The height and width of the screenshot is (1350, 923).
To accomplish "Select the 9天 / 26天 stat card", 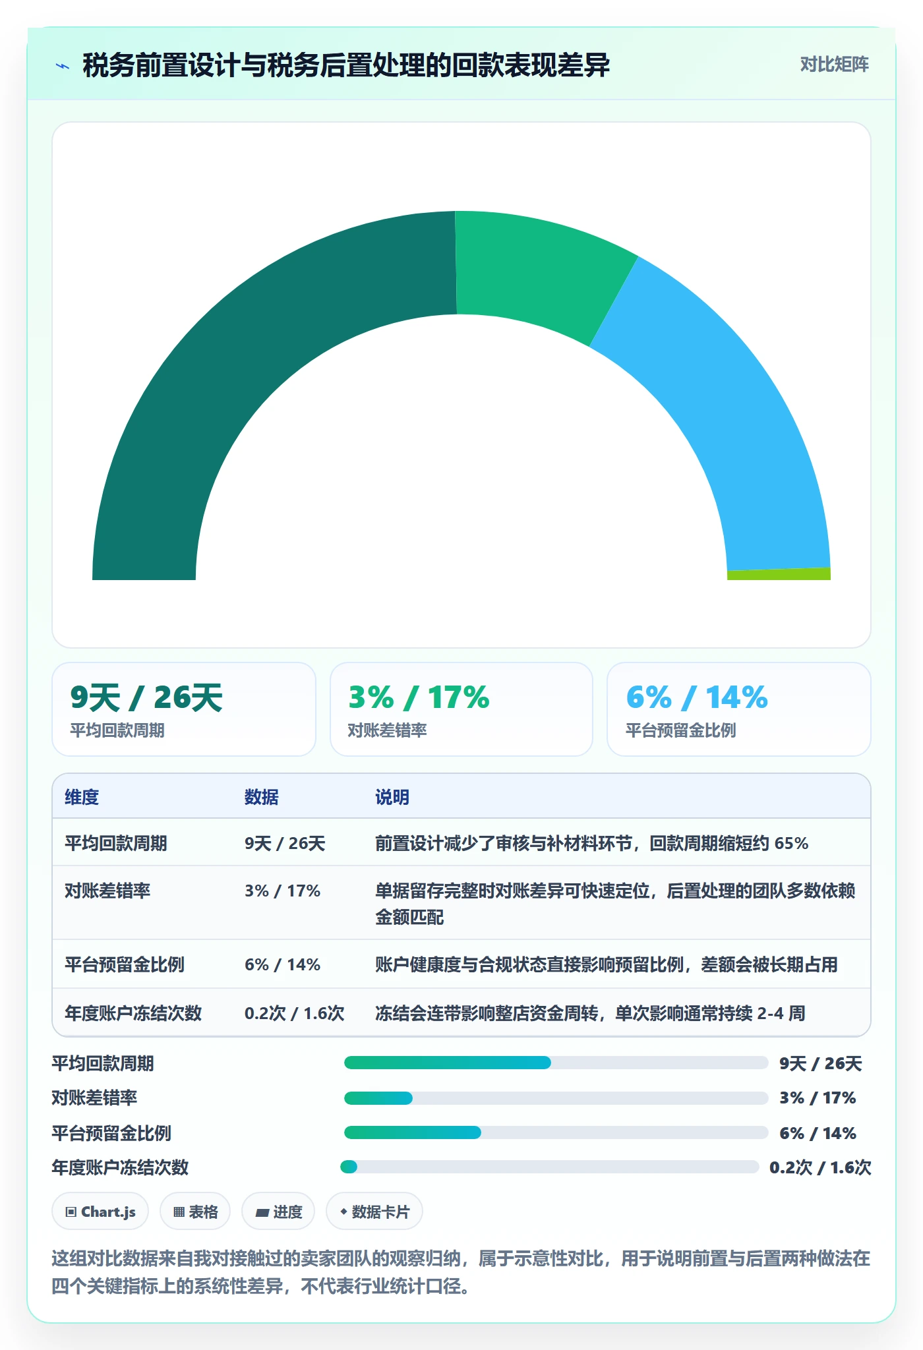I will (x=184, y=709).
